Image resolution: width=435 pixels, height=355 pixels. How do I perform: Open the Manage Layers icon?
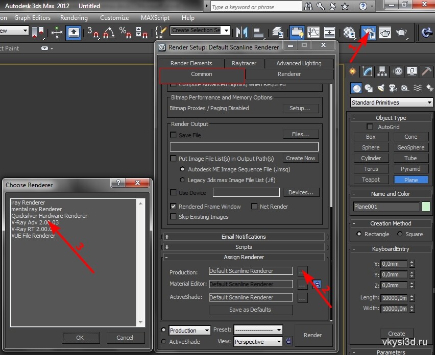[277, 33]
